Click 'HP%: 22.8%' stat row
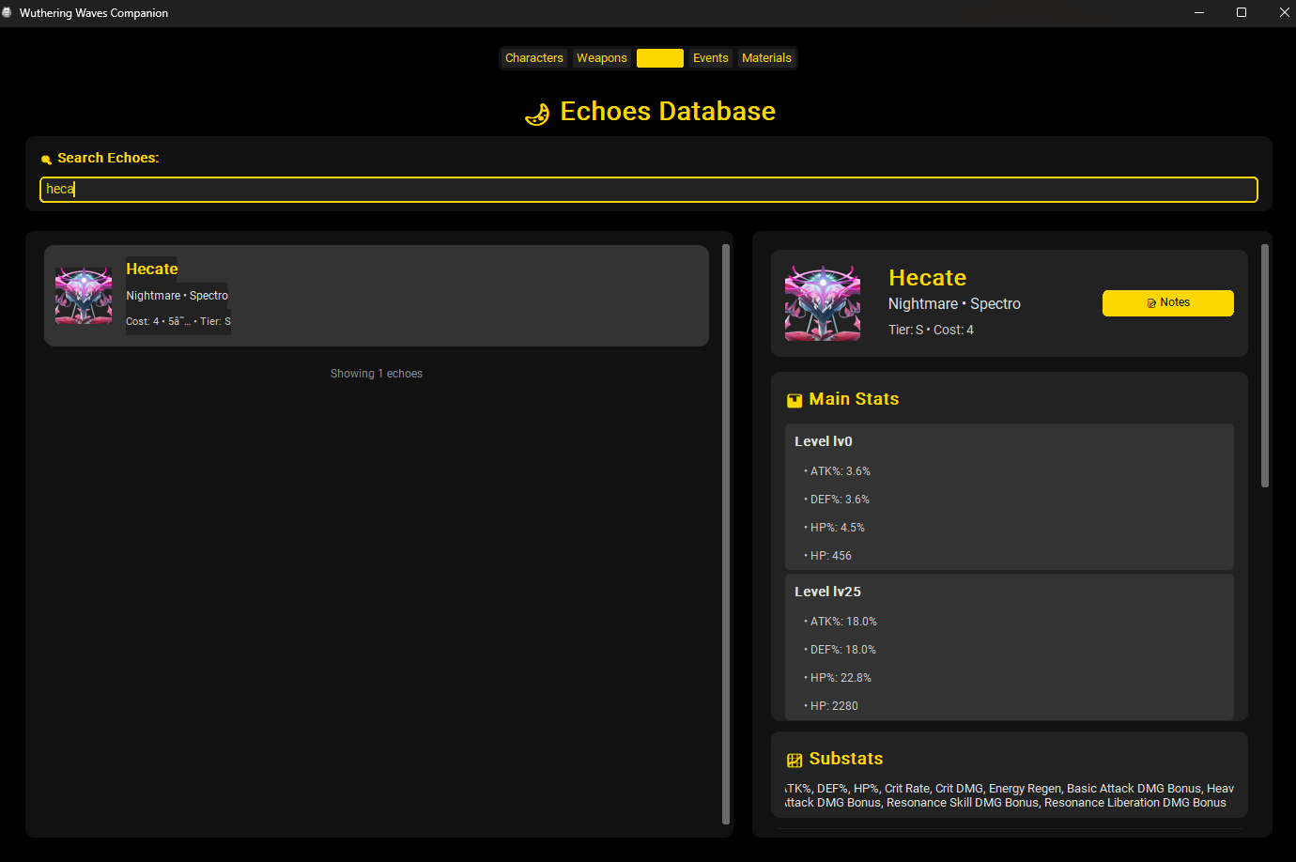 838,678
